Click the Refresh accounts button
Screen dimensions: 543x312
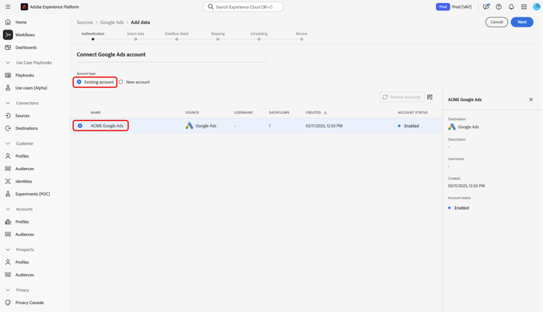click(402, 97)
